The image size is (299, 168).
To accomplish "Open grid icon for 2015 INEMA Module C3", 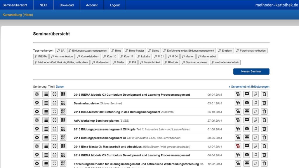I will 63,94.
